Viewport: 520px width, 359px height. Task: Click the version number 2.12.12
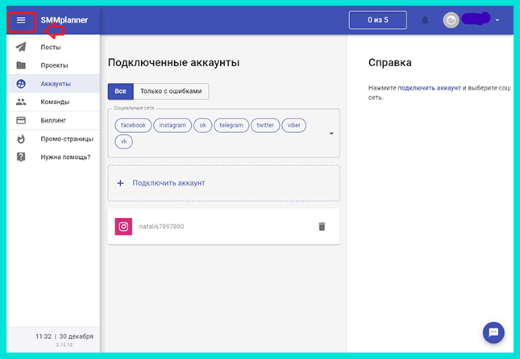coord(64,344)
